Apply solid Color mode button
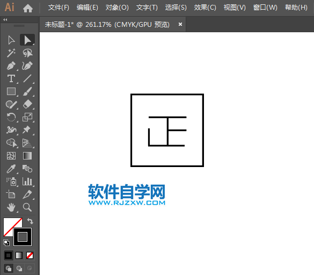314x275 pixels. click(9, 255)
